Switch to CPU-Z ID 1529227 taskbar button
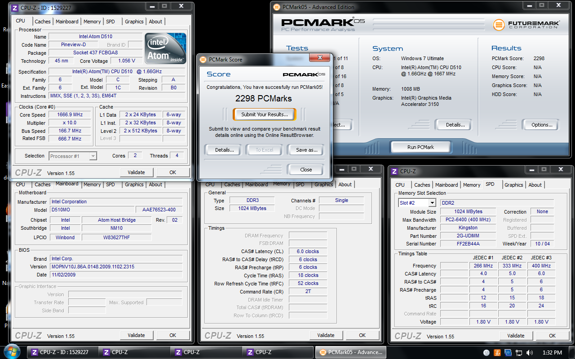The image size is (575, 359). tap(62, 352)
